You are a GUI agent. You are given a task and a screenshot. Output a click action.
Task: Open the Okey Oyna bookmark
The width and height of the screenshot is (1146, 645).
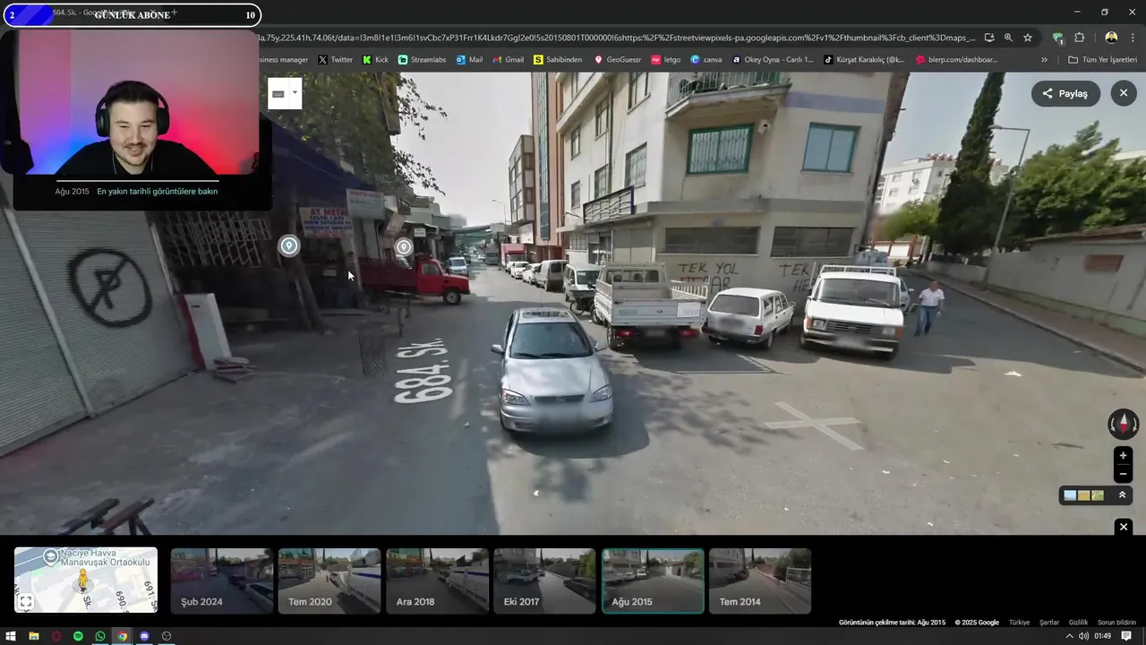pos(773,60)
